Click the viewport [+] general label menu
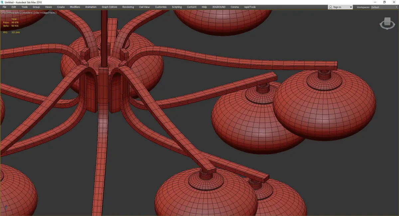This screenshot has width=399, height=216. tap(3, 13)
